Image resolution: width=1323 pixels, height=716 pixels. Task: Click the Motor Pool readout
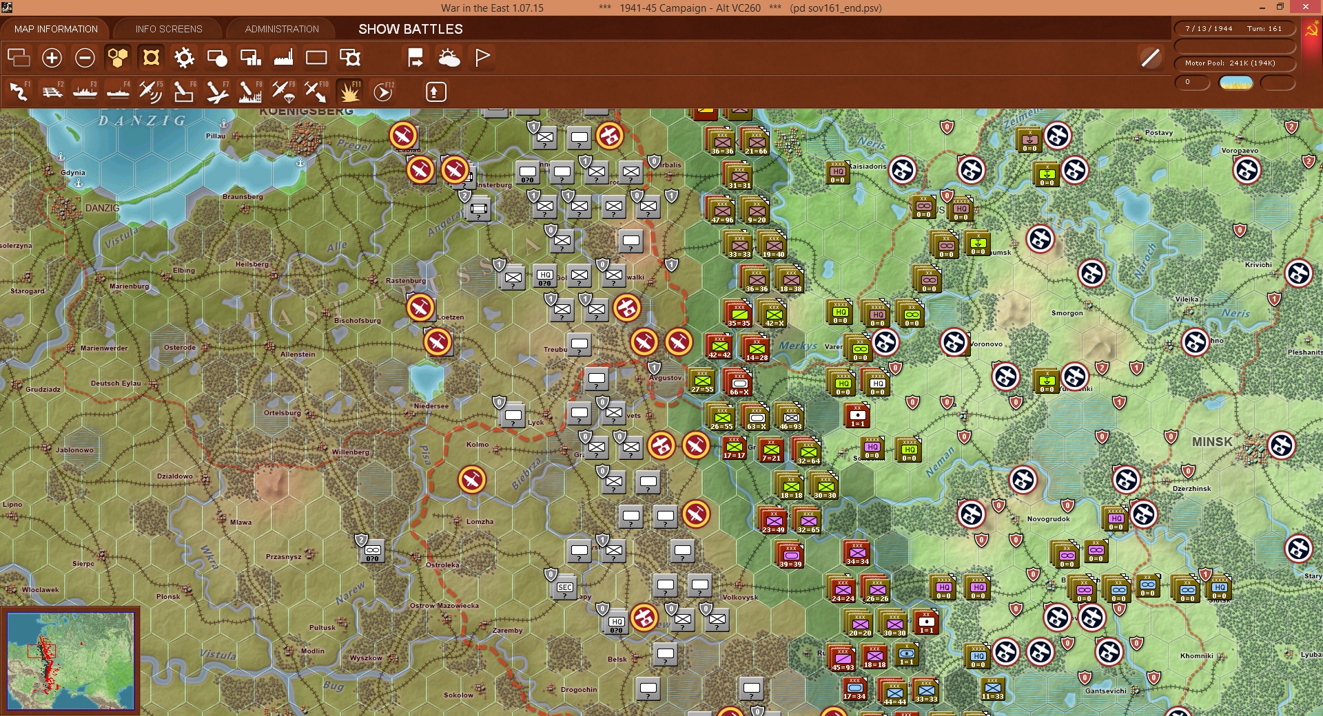pos(1234,63)
